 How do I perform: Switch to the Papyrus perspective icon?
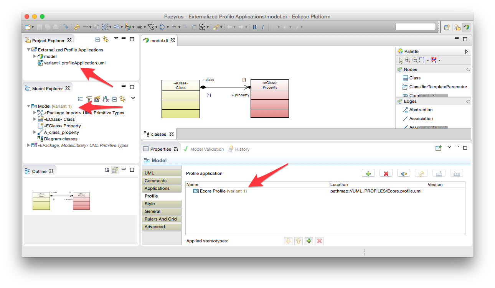click(x=465, y=27)
